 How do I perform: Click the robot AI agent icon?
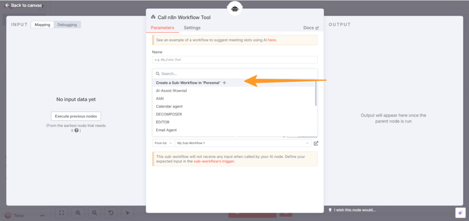point(235,9)
